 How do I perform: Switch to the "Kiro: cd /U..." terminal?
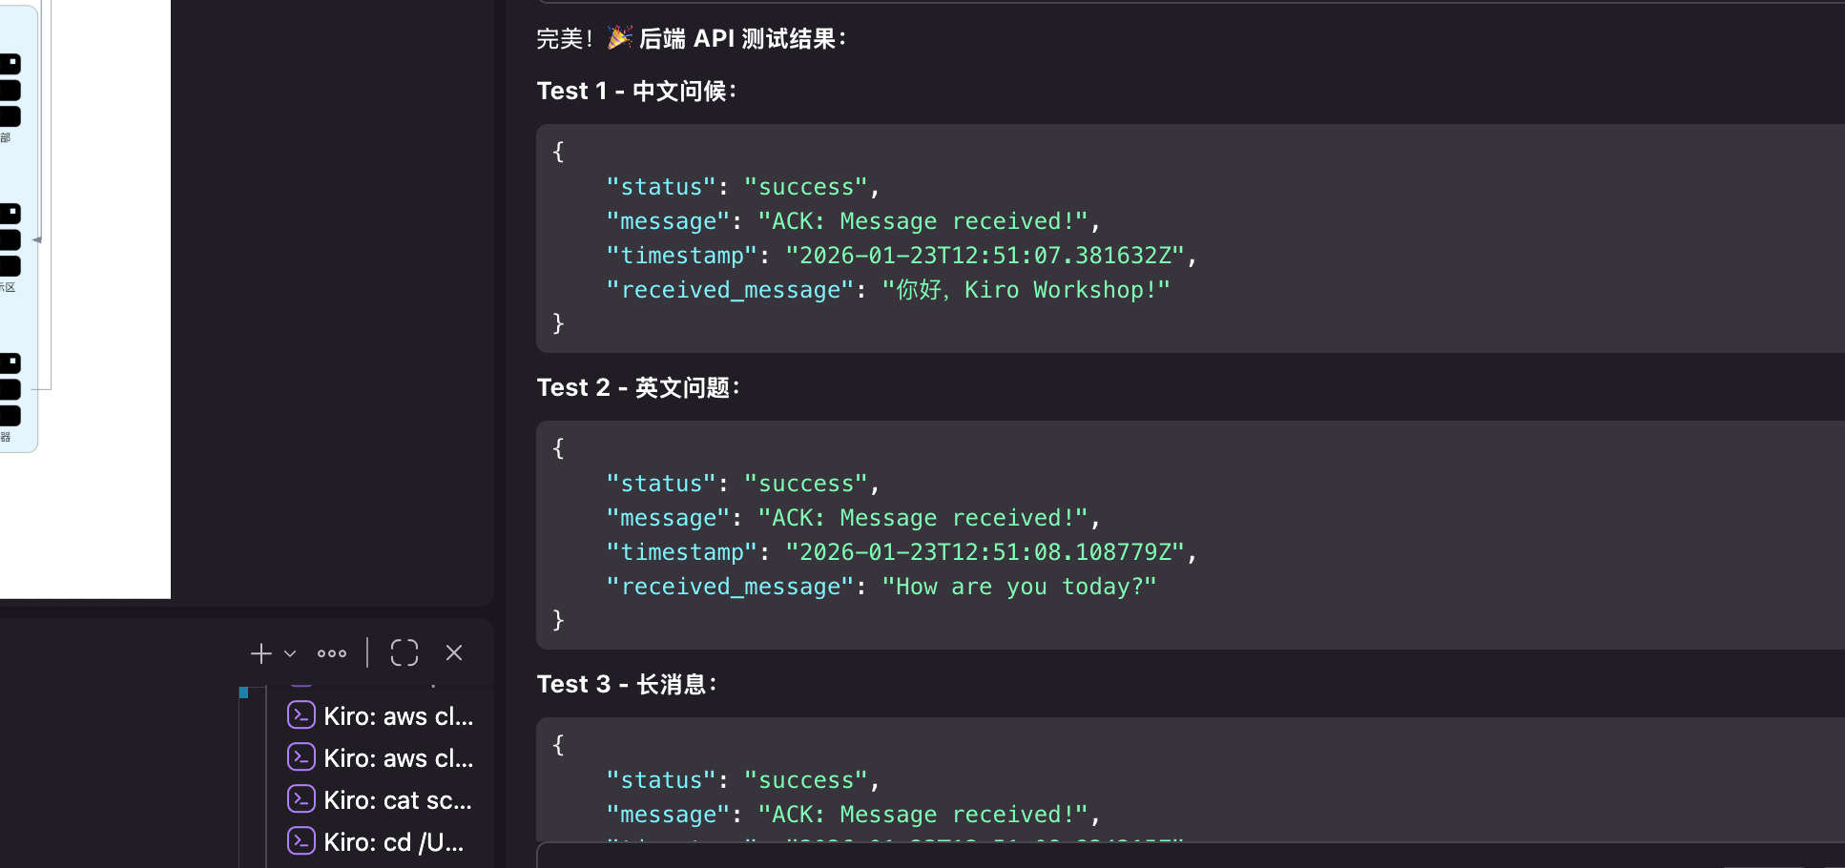393,842
